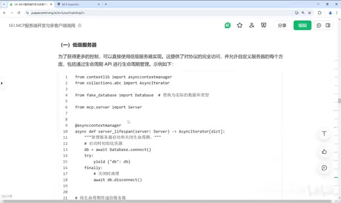Click the 'yield {"db": db}' code line
Screen dimensions: 341x203
coord(112,162)
